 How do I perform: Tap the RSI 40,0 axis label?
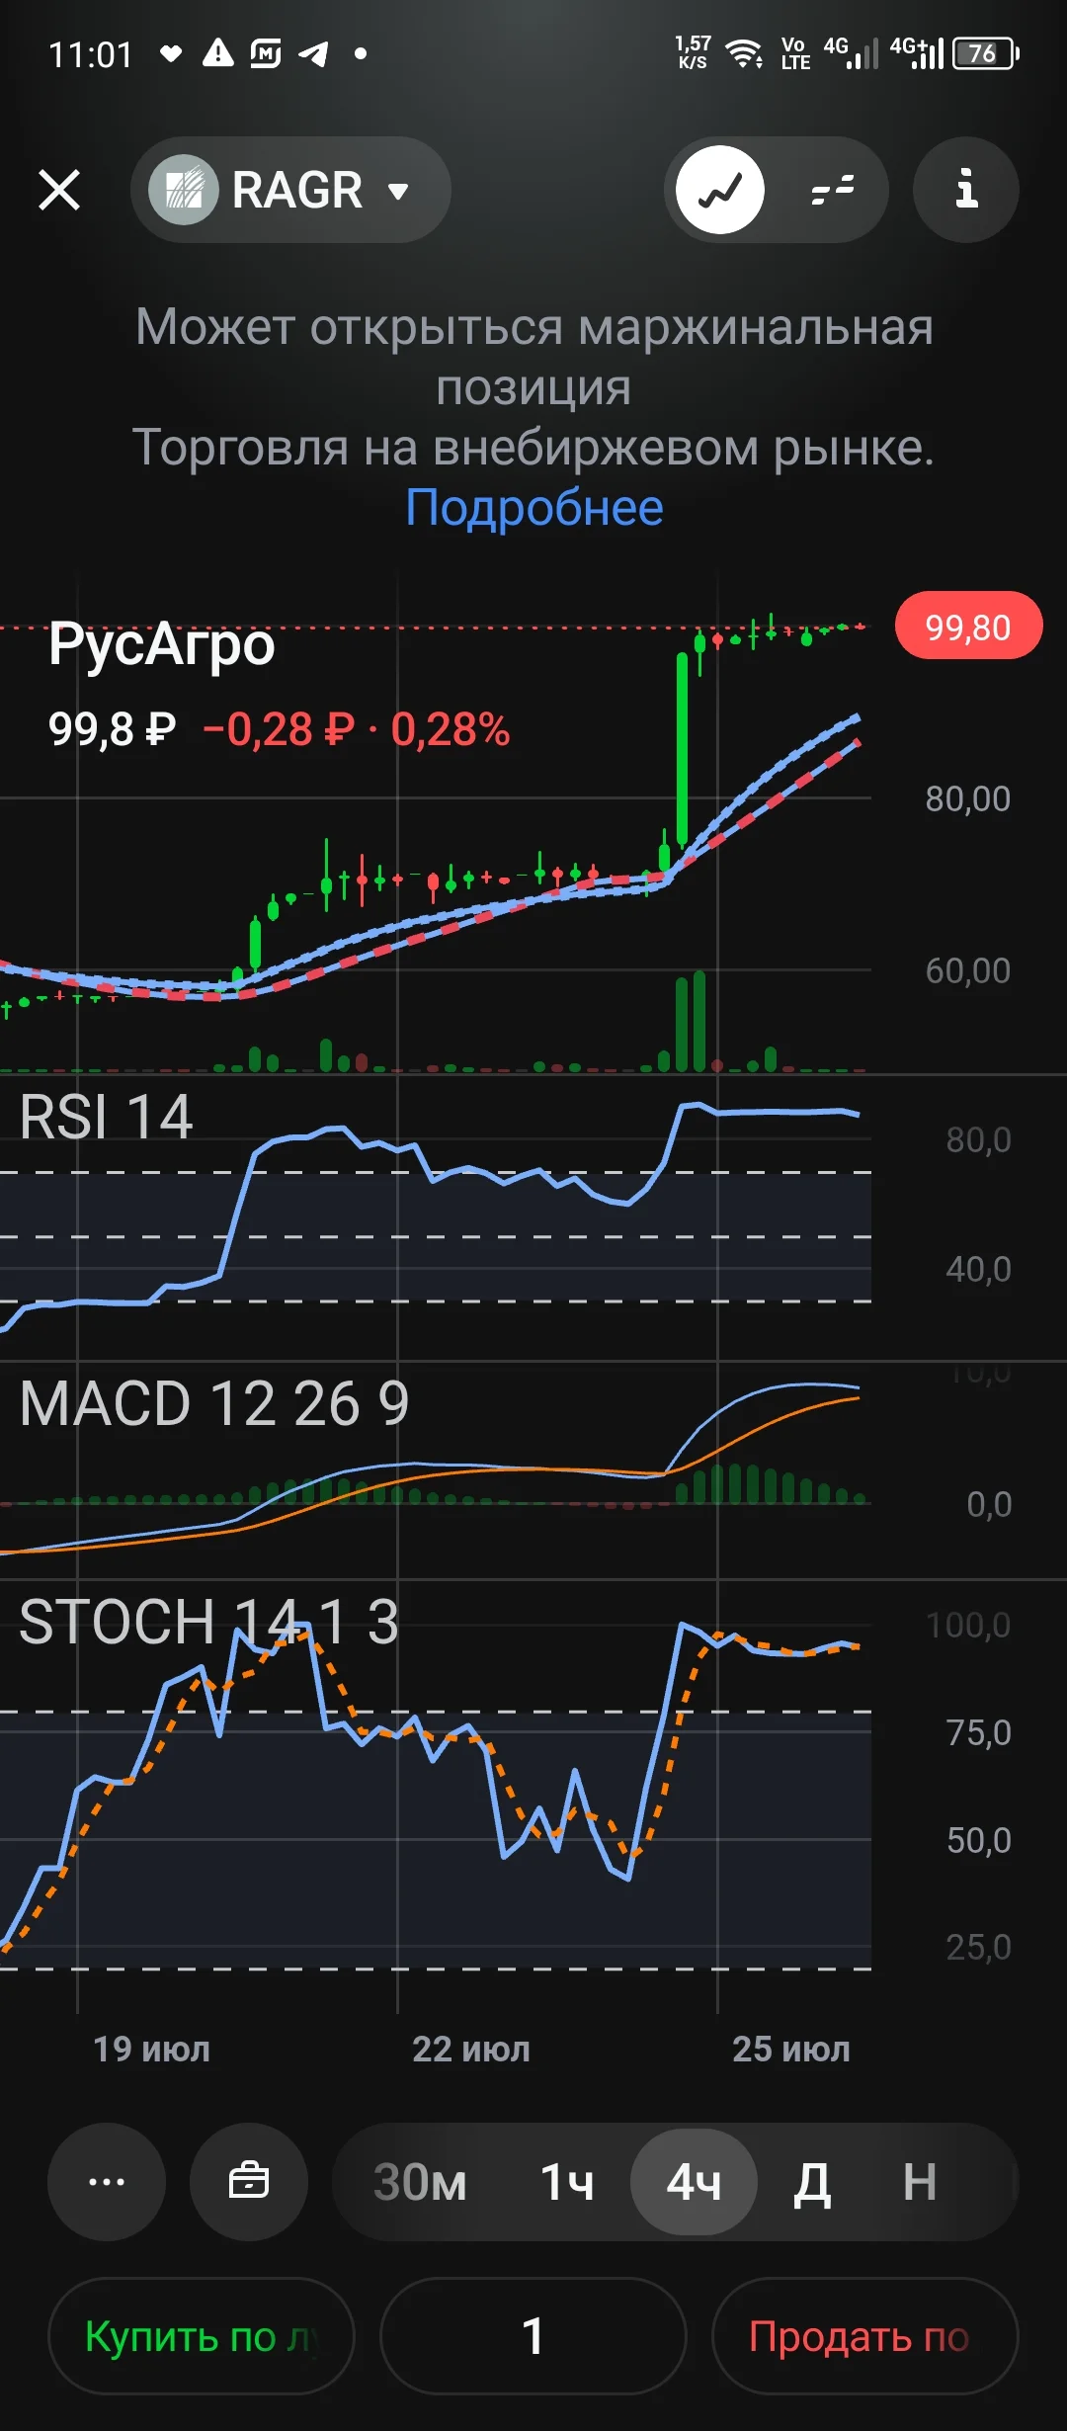[979, 1269]
